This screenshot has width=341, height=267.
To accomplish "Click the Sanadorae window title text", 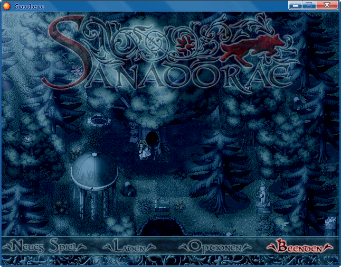I will pos(29,6).
